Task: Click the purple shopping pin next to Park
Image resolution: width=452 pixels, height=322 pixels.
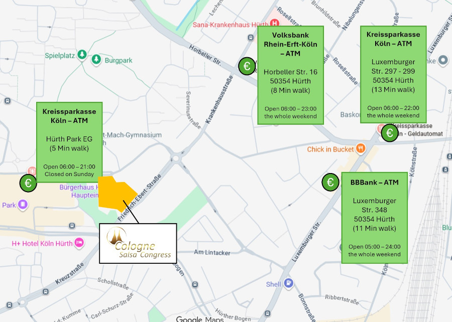Action: pyautogui.click(x=23, y=205)
